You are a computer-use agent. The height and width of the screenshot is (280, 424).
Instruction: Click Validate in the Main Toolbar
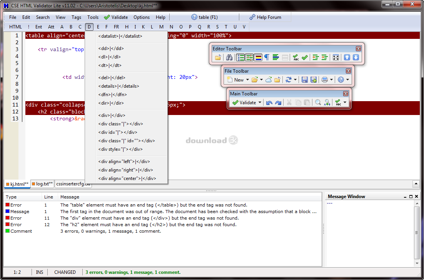[244, 102]
